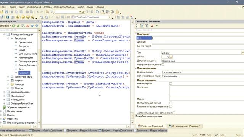Viewport: 244px width, 137px height.
Task: Click the Cut scissors icon
Action: click(x=12, y=12)
